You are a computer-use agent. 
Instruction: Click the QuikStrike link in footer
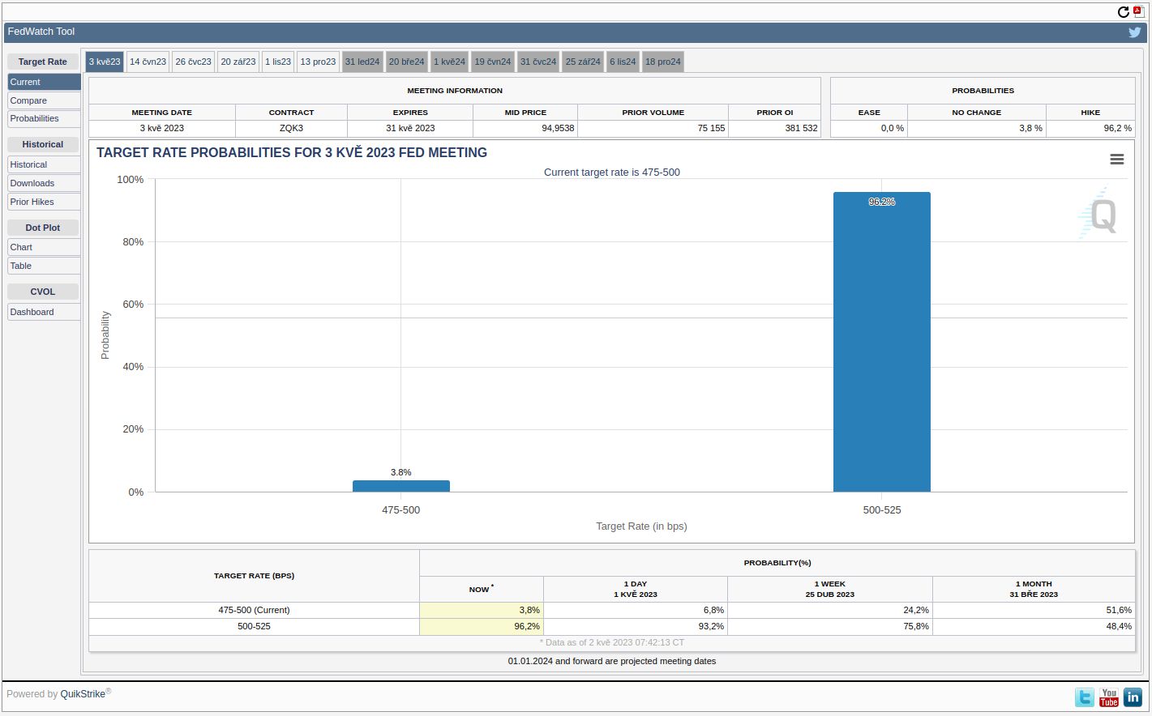[83, 694]
